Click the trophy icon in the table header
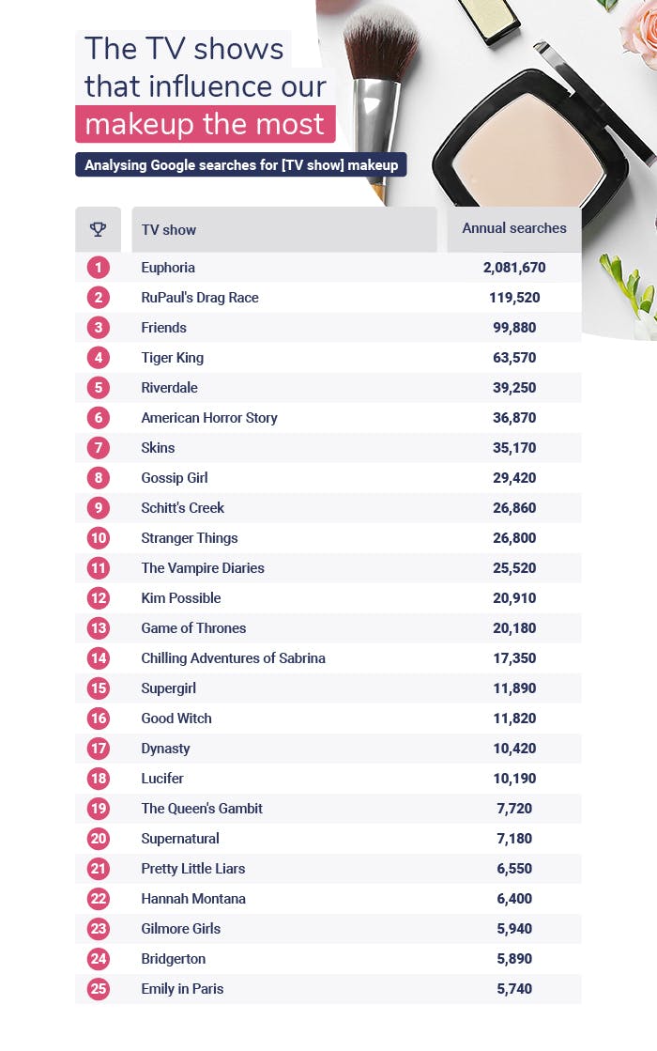The height and width of the screenshot is (1051, 657). [x=98, y=229]
